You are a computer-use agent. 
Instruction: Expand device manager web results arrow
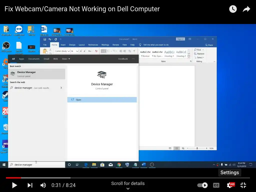[x=61, y=88]
